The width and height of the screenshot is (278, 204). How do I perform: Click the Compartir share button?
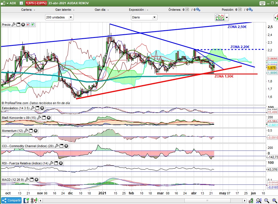[x=11, y=201]
